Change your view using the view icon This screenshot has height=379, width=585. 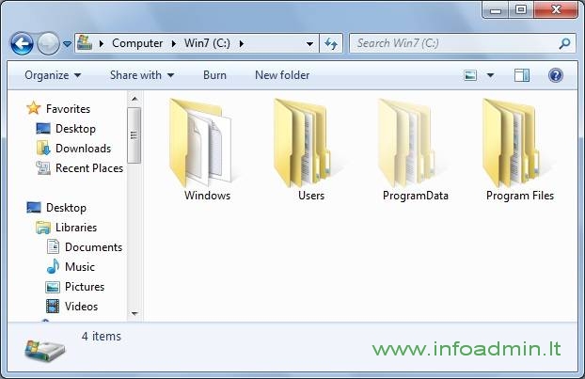pyautogui.click(x=470, y=75)
